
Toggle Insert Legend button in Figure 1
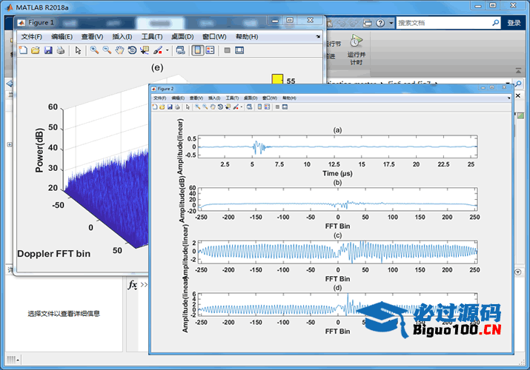pyautogui.click(x=210, y=50)
